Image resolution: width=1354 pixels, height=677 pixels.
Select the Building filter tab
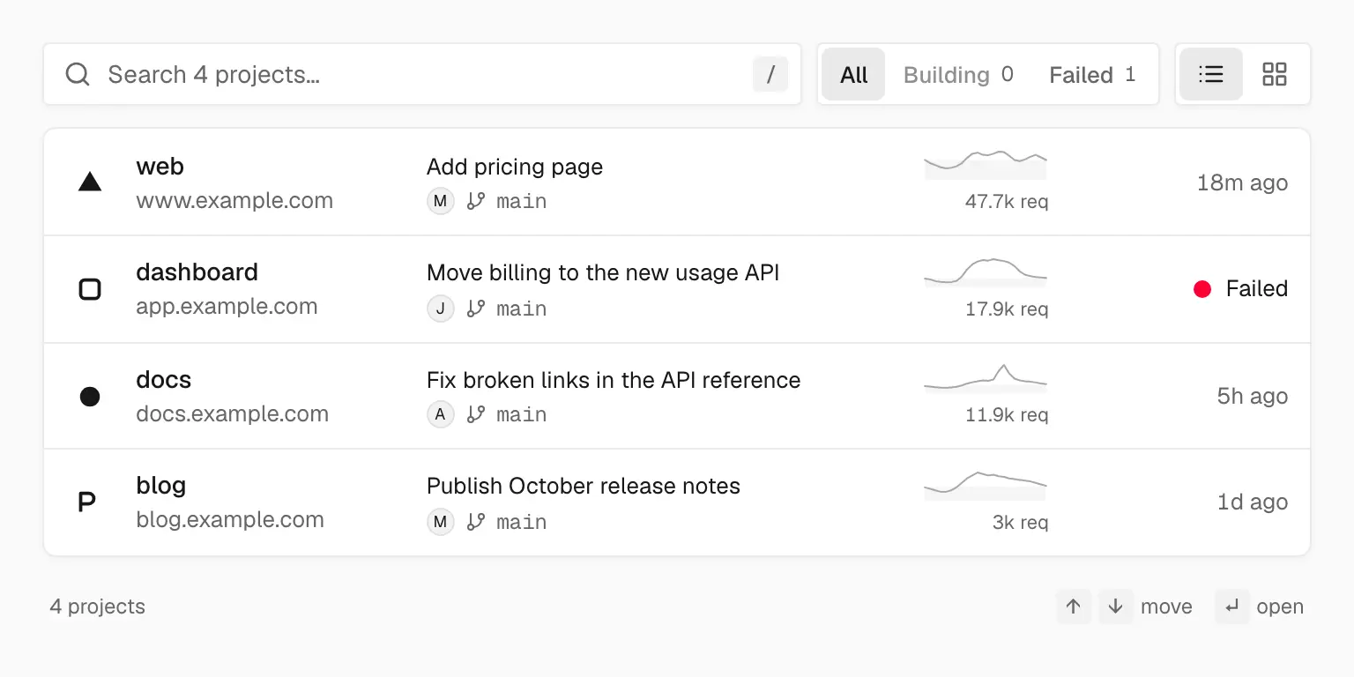click(x=958, y=74)
